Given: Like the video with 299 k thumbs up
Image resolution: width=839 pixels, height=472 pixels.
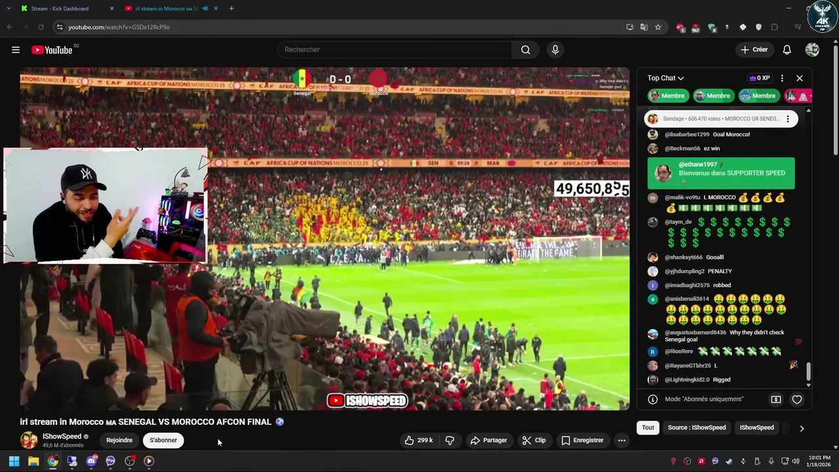Looking at the screenshot, I should (419, 441).
